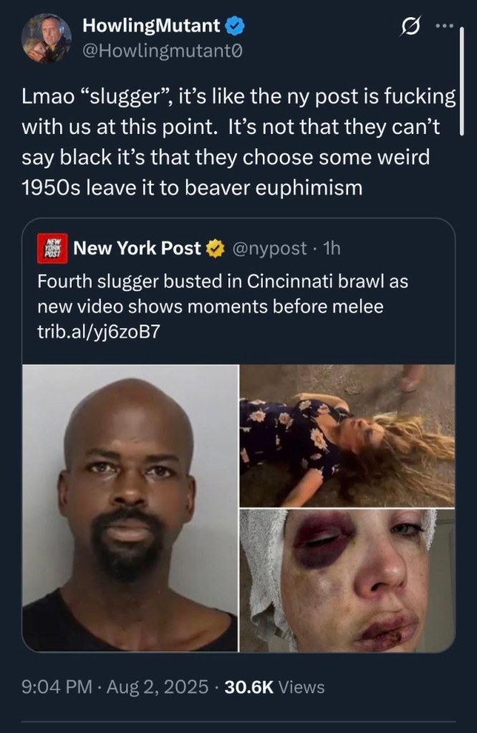Click New York Post's gold verified badge
Viewport: 477px width, 733px height.
pyautogui.click(x=216, y=248)
